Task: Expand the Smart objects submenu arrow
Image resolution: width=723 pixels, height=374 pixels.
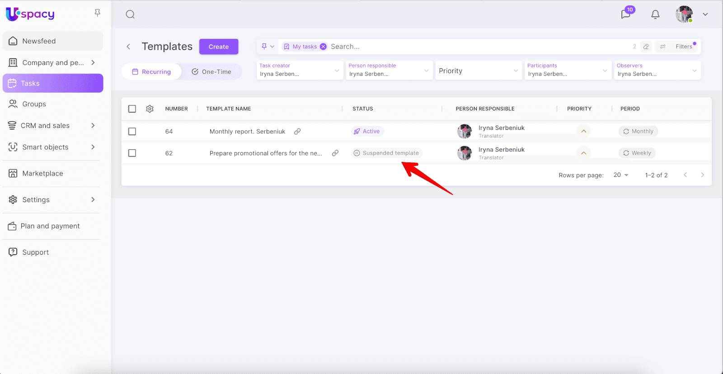Action: pos(93,147)
